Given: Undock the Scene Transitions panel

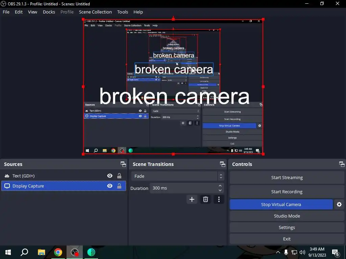Looking at the screenshot, I should coord(222,164).
